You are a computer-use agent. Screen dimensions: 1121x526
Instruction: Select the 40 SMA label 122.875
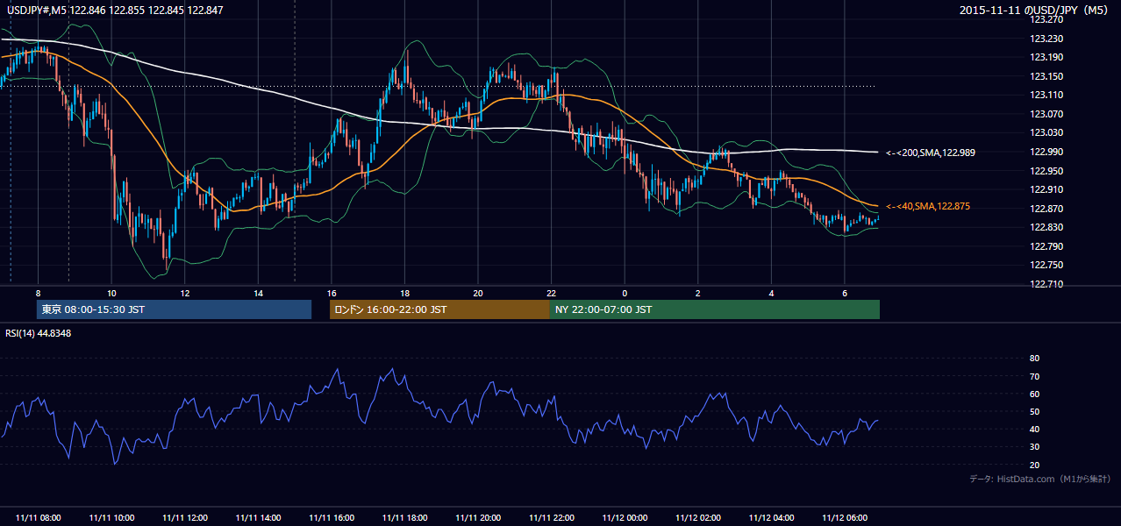[926, 207]
